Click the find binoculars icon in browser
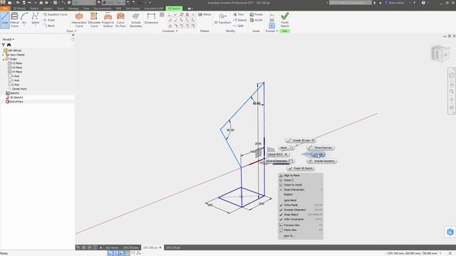The width and height of the screenshot is (456, 256). 9,45
